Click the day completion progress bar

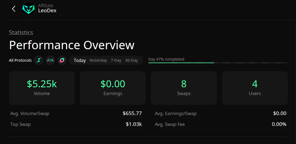point(218,63)
